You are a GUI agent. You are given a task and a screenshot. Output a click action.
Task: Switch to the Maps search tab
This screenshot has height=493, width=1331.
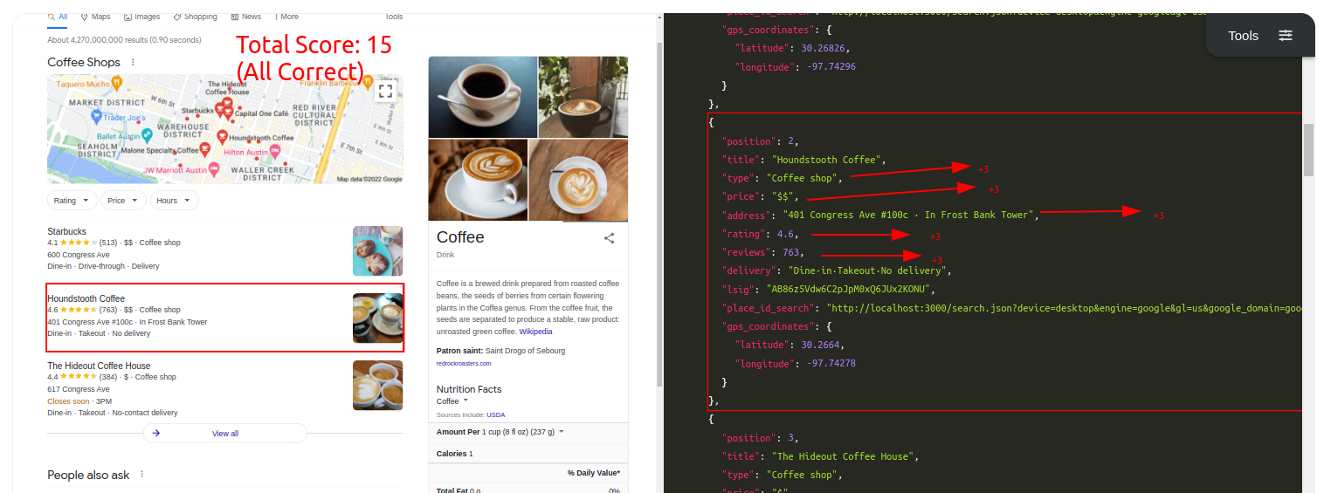(95, 17)
